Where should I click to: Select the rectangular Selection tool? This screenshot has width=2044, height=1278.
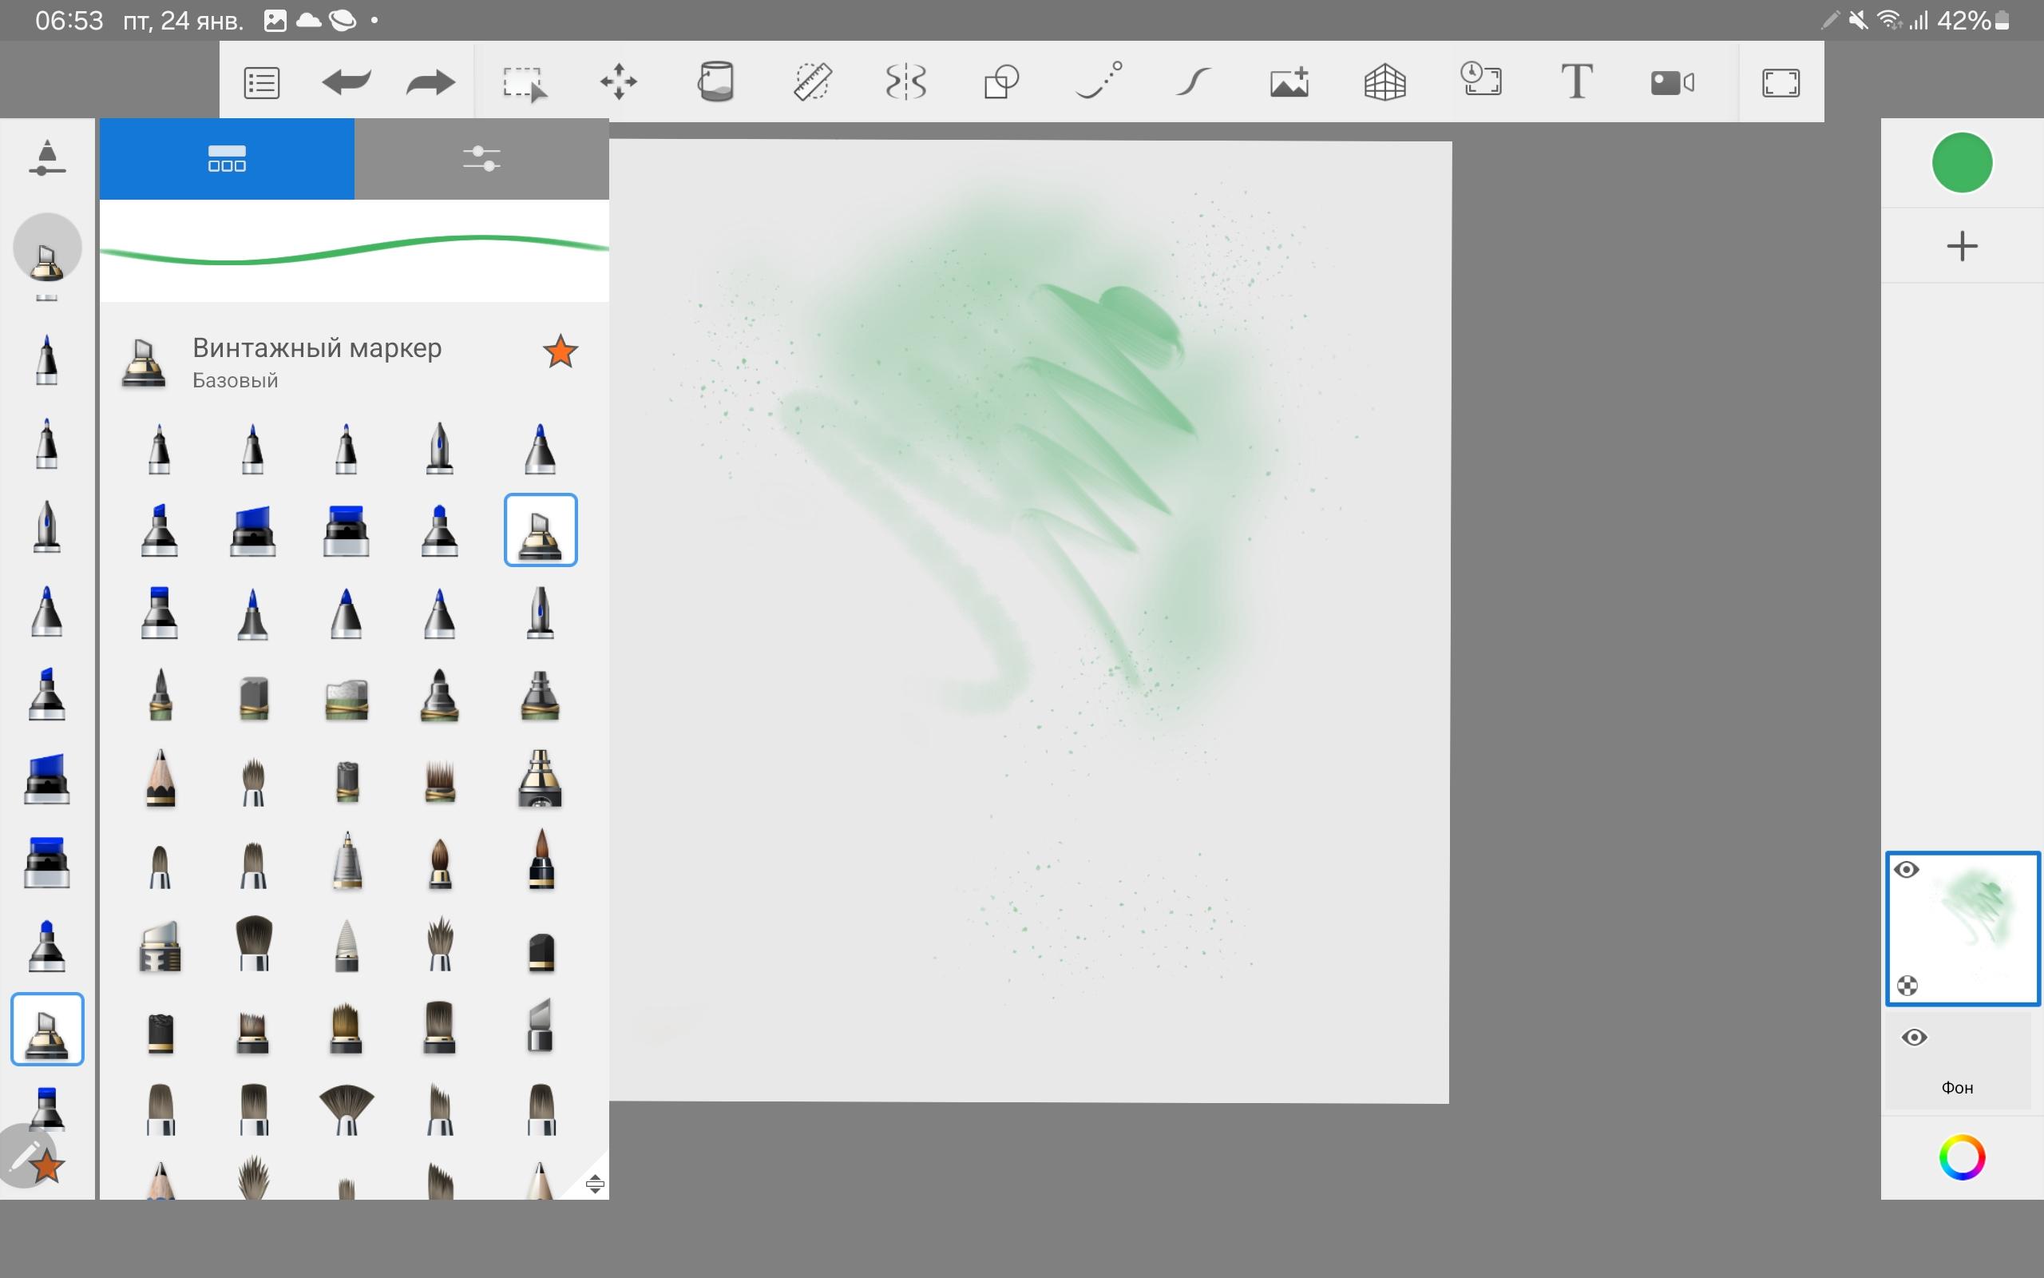pos(524,84)
